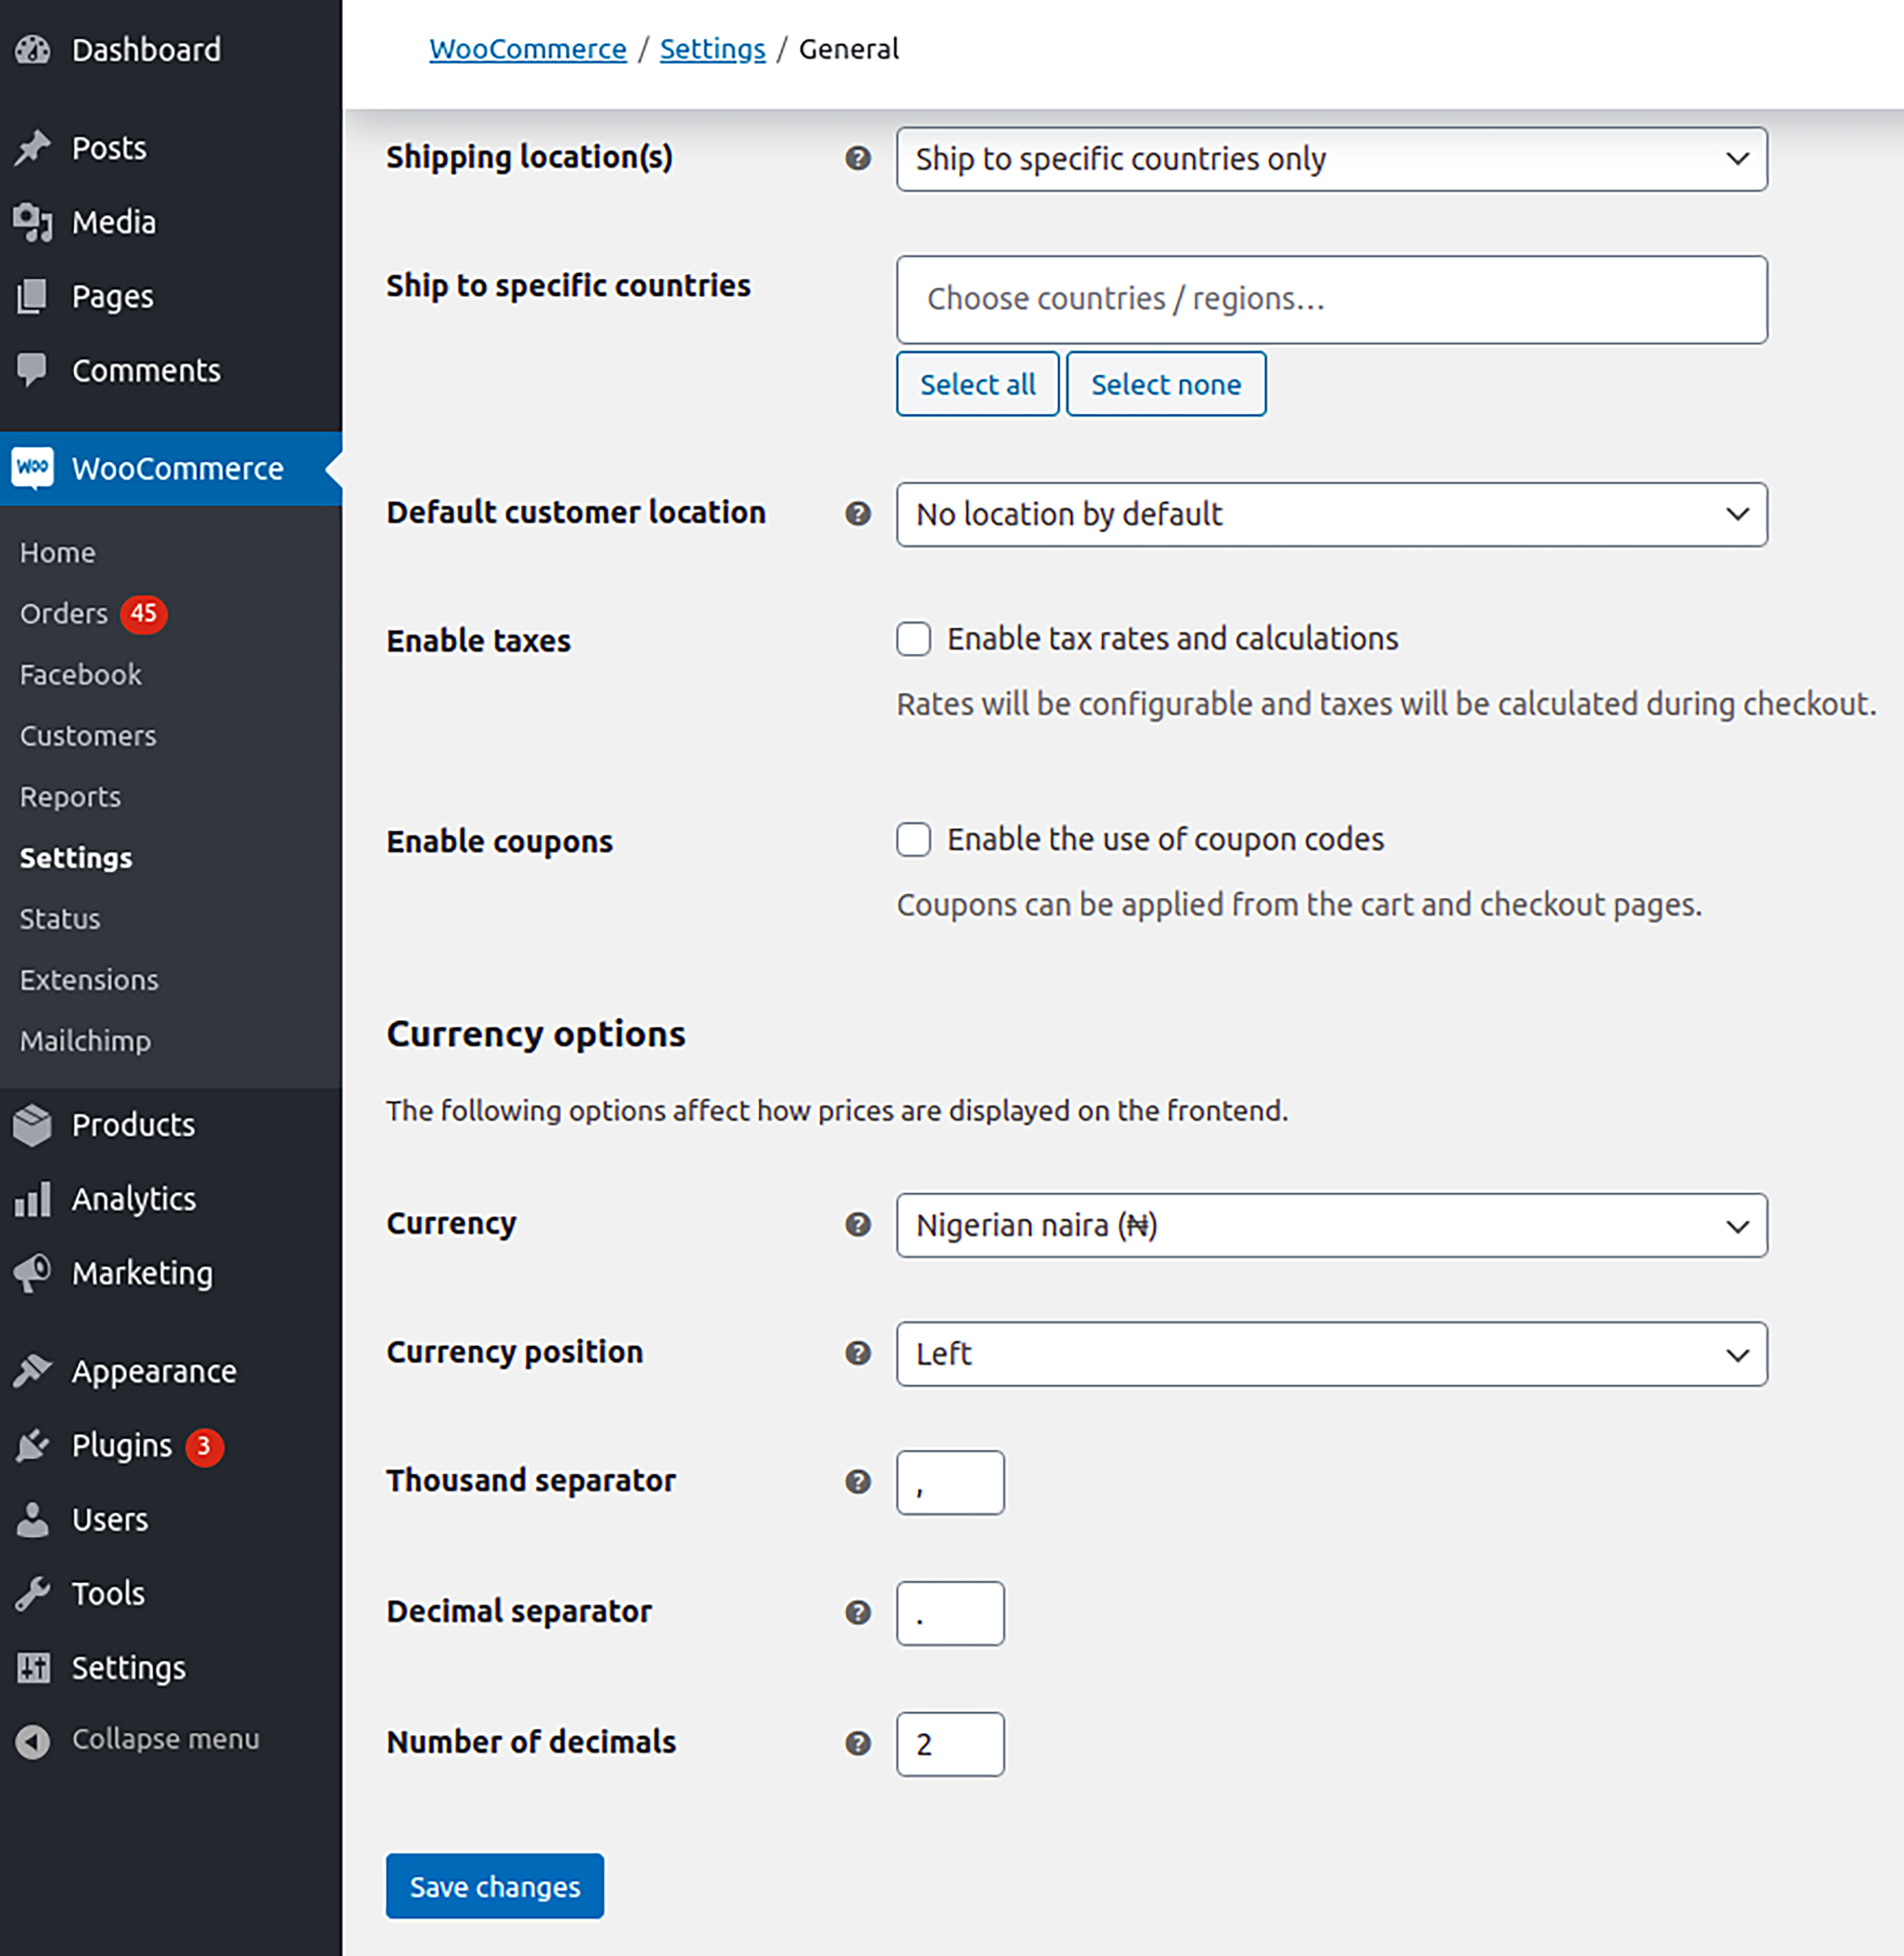Screen dimensions: 1904x1956
Task: Click the Plugins plug icon
Action: click(x=33, y=1446)
